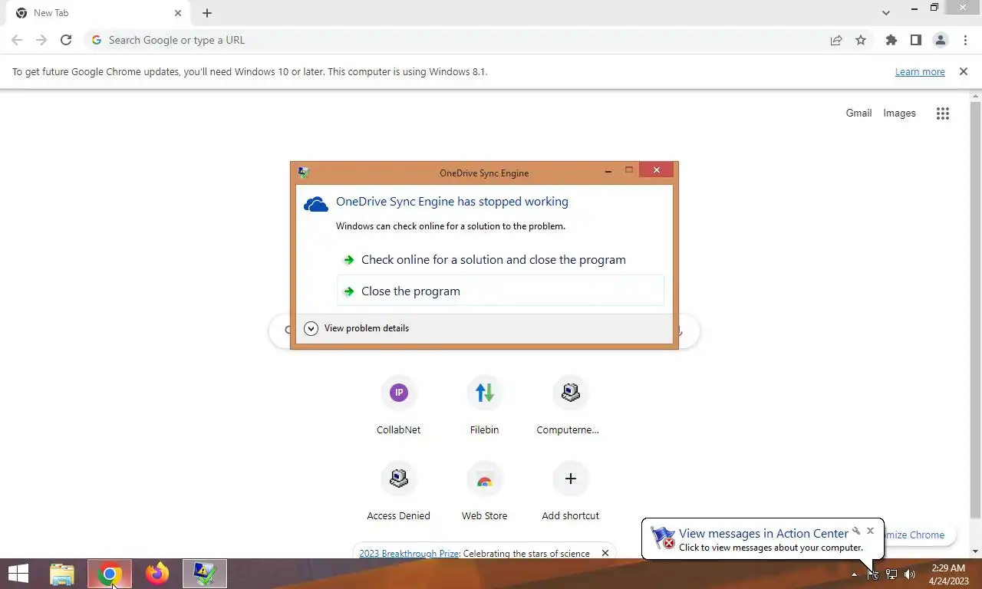This screenshot has height=589, width=982.
Task: Bookmark this tab with the star icon
Action: (x=861, y=40)
